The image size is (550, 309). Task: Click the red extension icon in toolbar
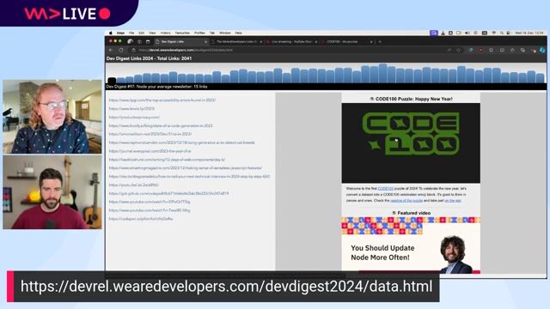480,50
